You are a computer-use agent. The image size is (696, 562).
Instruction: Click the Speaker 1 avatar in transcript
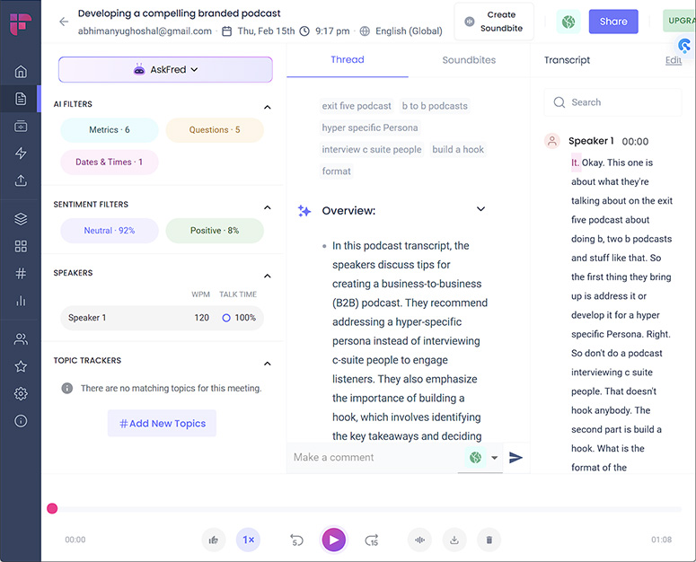pos(552,141)
